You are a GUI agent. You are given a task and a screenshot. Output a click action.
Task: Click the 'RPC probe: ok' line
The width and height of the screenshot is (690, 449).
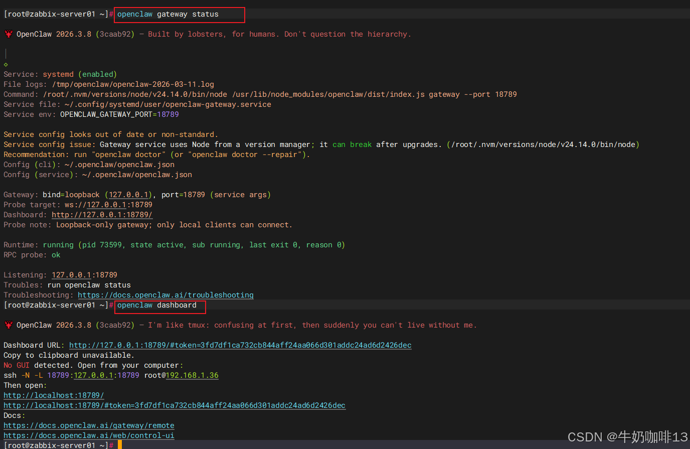(x=32, y=255)
